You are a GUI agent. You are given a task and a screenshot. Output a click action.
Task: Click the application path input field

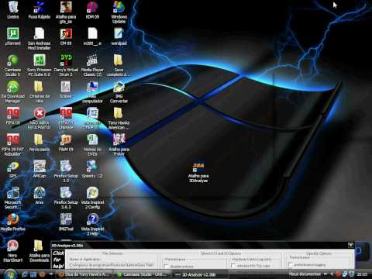click(x=112, y=265)
